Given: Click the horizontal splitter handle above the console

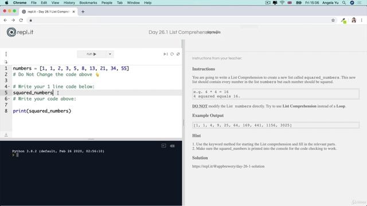Looking at the screenshot, I should point(91,139).
